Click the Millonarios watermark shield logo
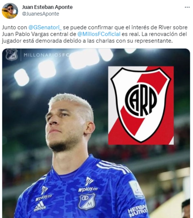This screenshot has height=218, width=193. click(12, 55)
